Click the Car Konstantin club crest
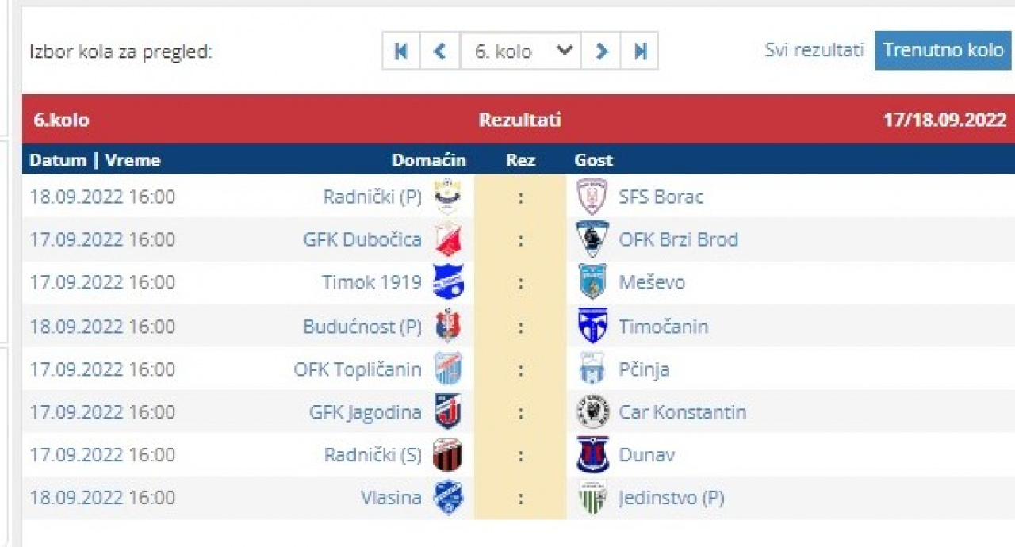Image resolution: width=1015 pixels, height=547 pixels. (x=592, y=412)
